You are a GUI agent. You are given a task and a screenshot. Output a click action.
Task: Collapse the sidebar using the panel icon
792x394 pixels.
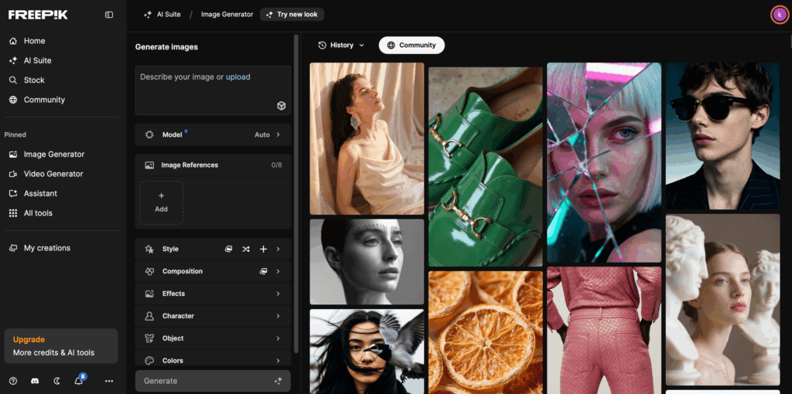(x=109, y=15)
